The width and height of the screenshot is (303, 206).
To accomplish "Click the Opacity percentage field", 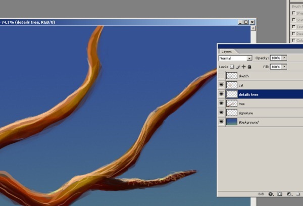I will [x=276, y=58].
